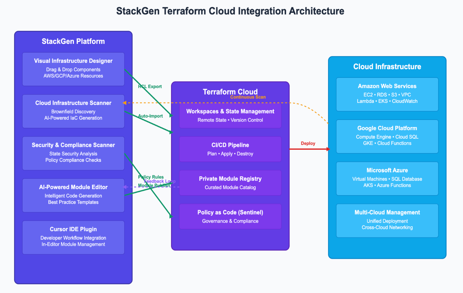The height and width of the screenshot is (293, 463).
Task: Click 'Remote State • Version Control' text
Action: click(230, 120)
